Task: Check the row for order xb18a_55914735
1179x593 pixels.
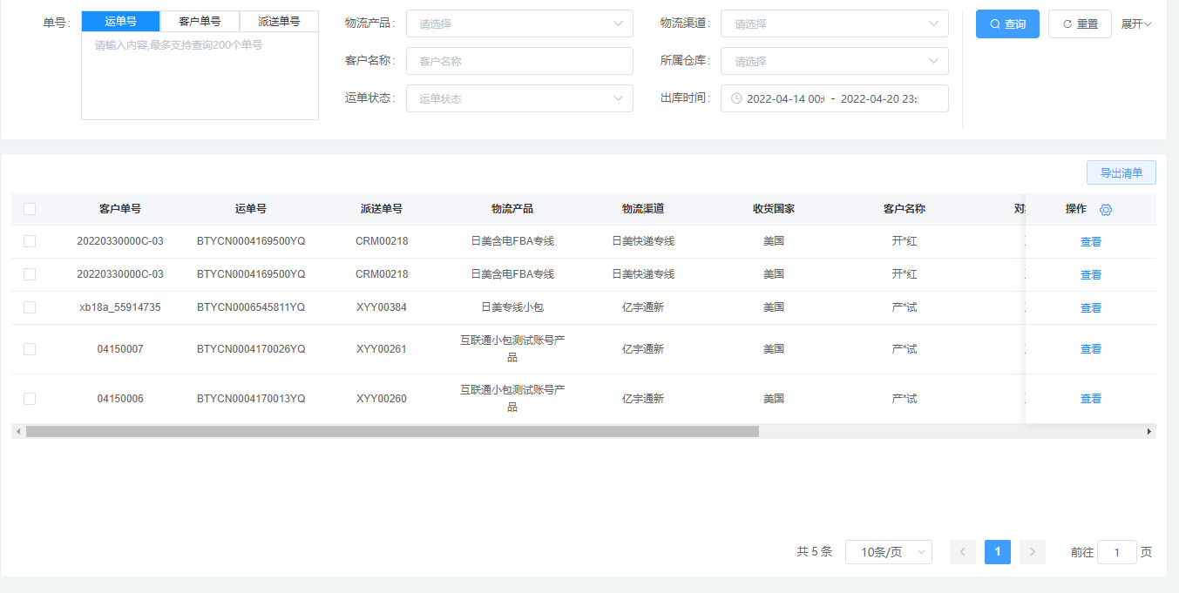Action: coord(30,307)
